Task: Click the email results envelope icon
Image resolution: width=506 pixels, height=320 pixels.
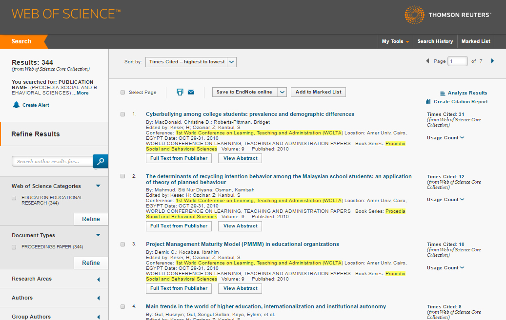Action: (x=191, y=92)
